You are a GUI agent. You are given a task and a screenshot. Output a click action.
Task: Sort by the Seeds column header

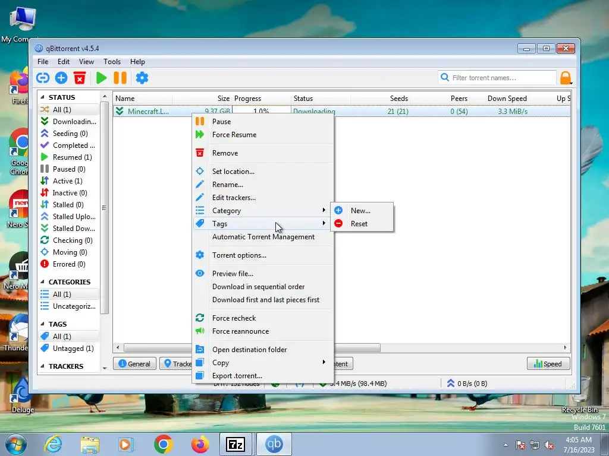point(380,99)
